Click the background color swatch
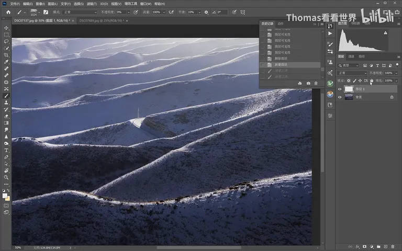Viewport: 402px width, 251px height. pyautogui.click(x=8, y=199)
